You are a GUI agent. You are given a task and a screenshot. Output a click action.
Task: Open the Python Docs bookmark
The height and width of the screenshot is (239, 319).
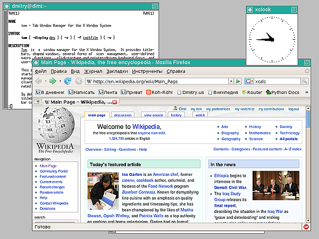pyautogui.click(x=283, y=92)
